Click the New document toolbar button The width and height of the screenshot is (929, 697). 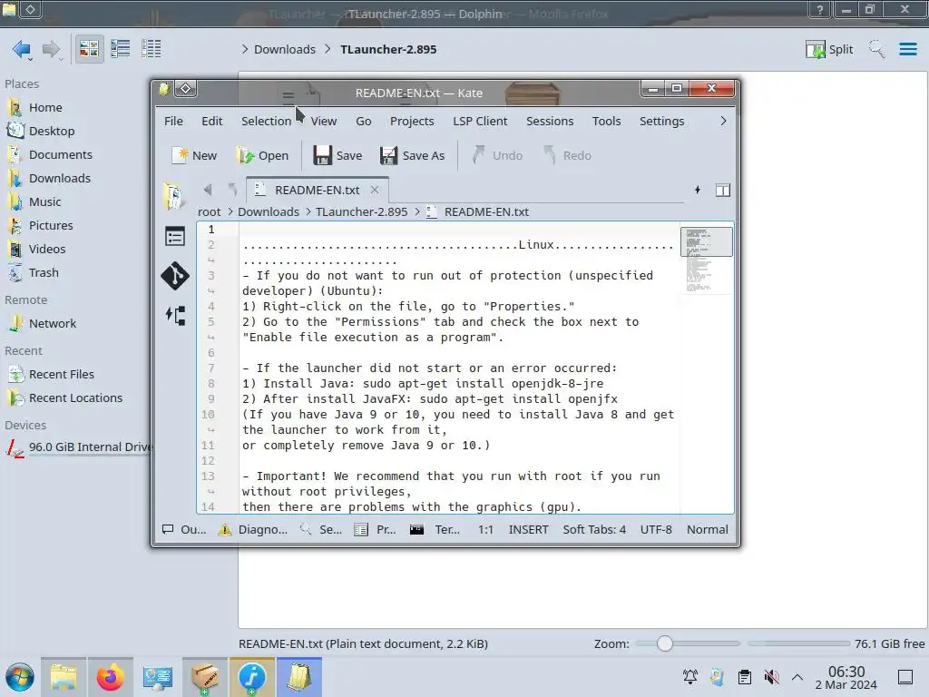point(194,155)
